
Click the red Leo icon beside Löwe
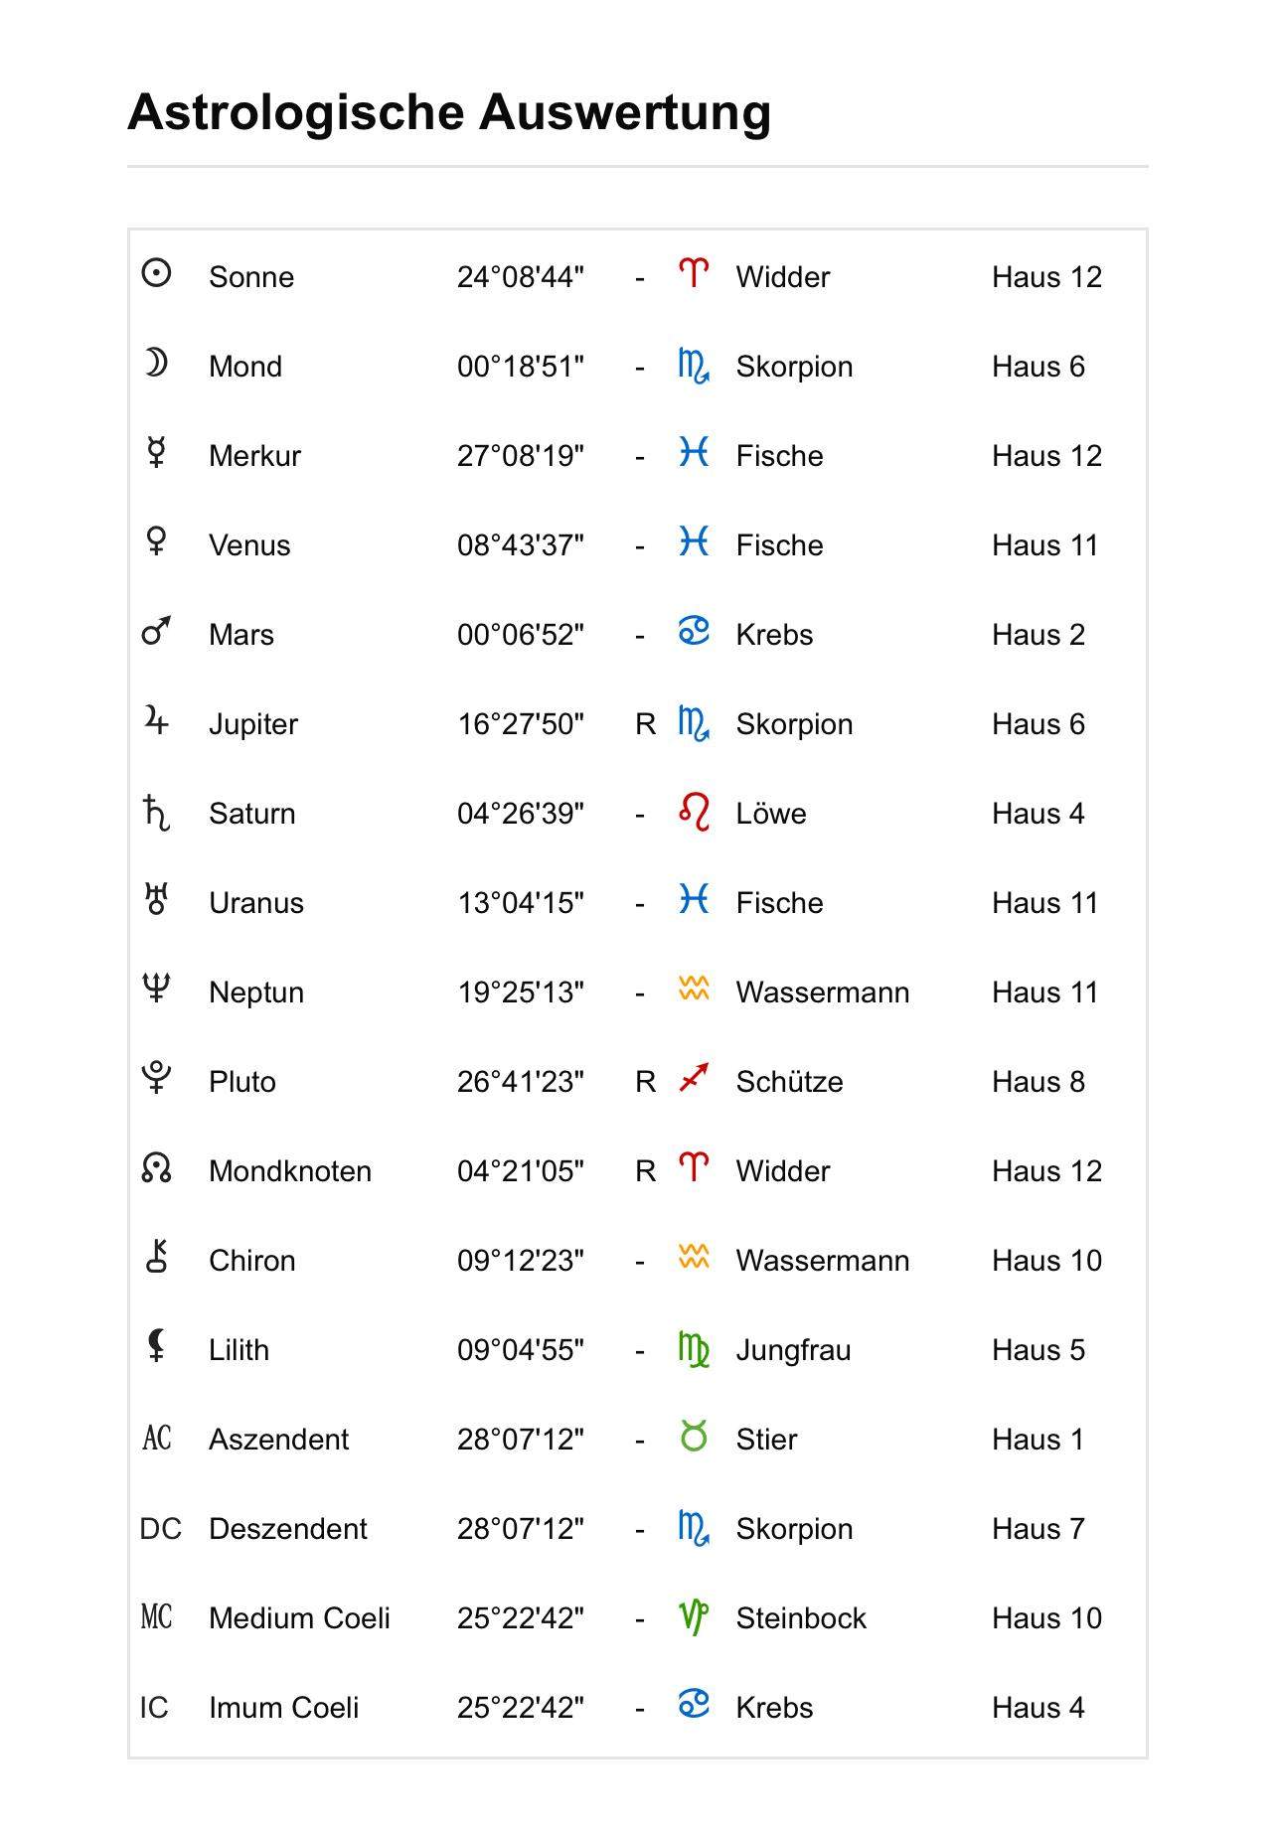click(694, 812)
